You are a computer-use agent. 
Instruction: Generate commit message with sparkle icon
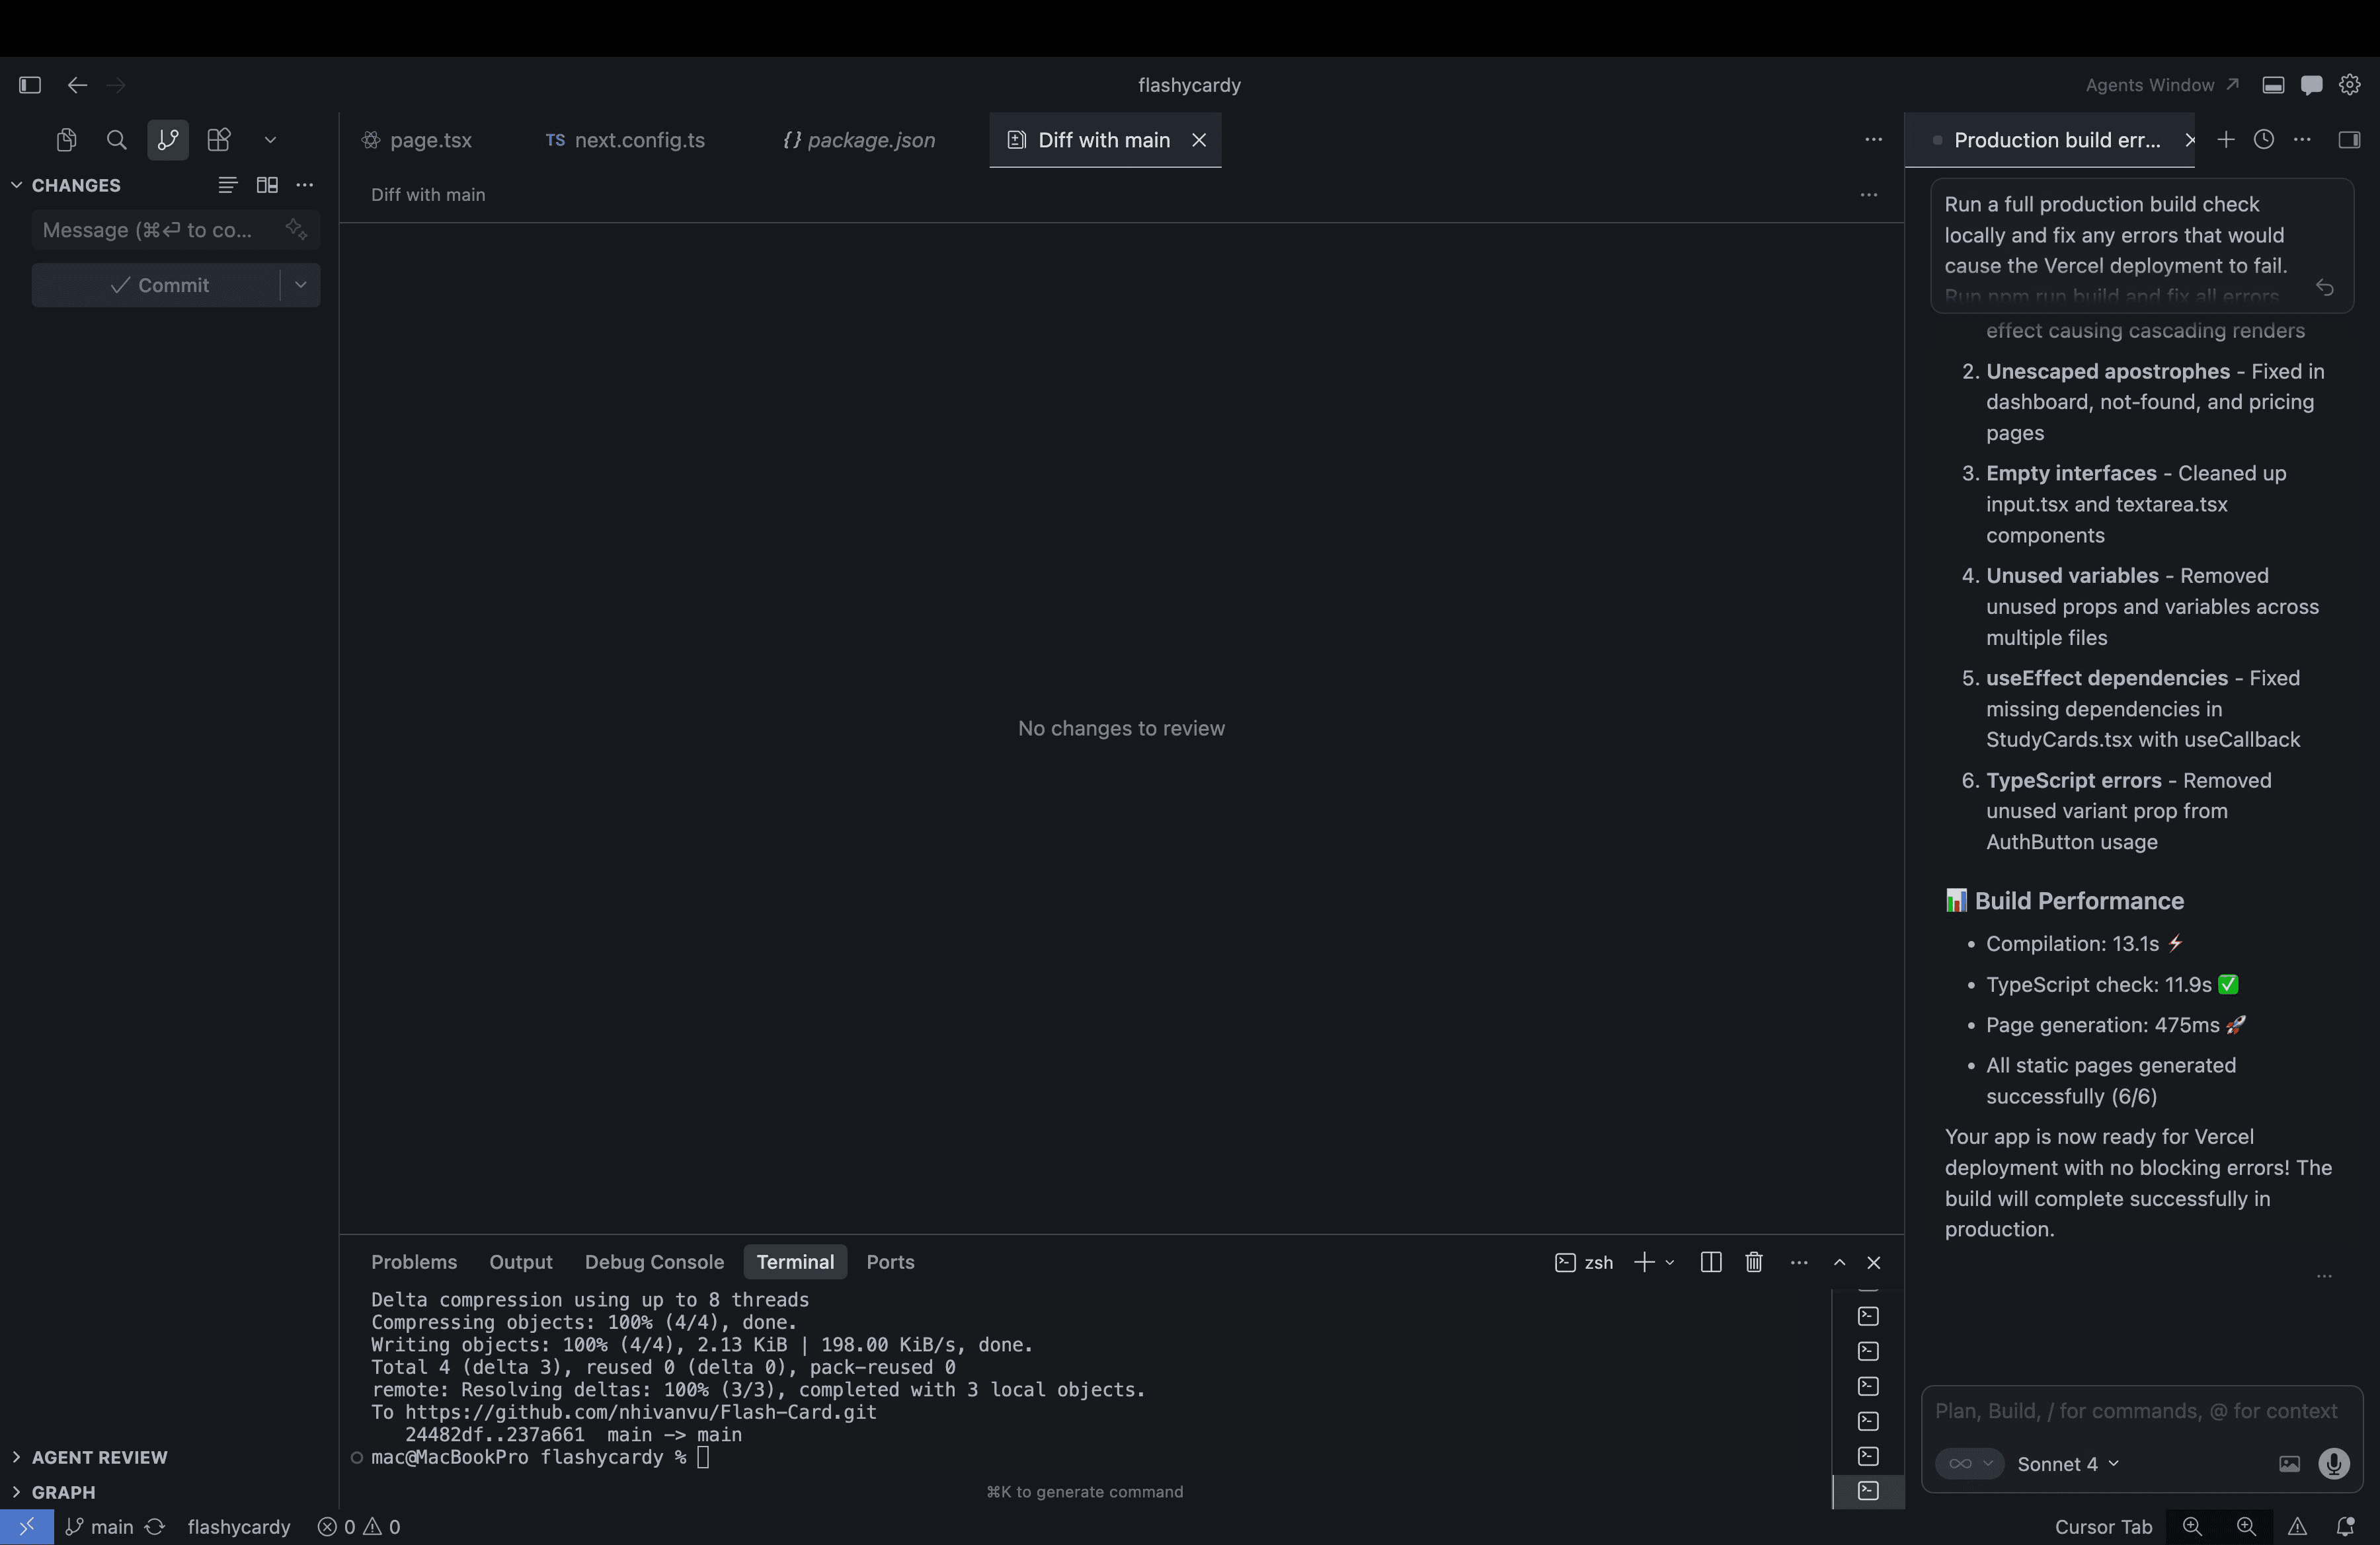(296, 230)
